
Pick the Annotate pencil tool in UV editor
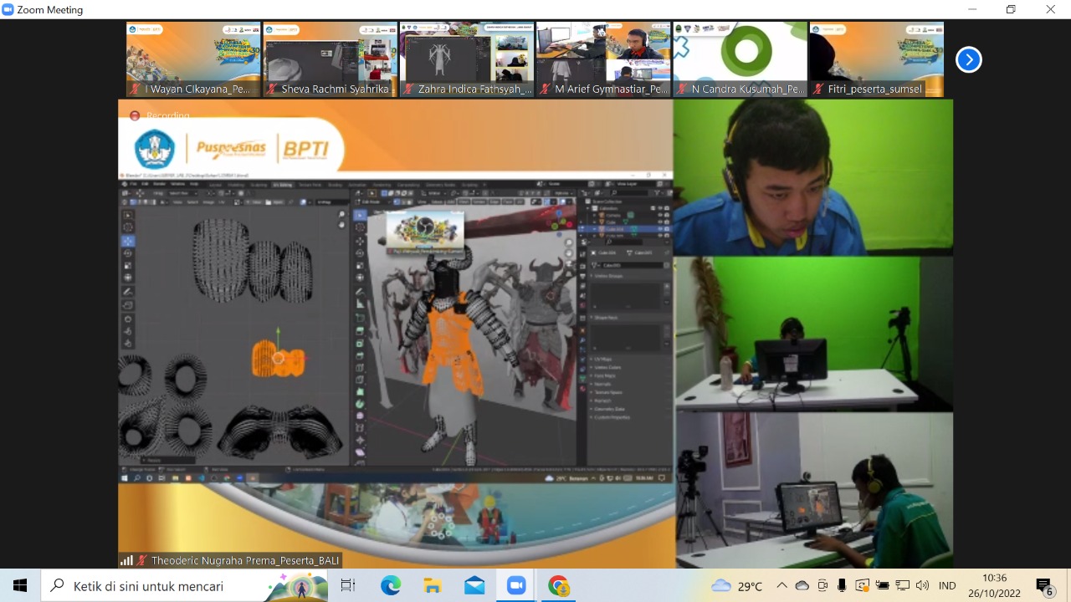(128, 292)
